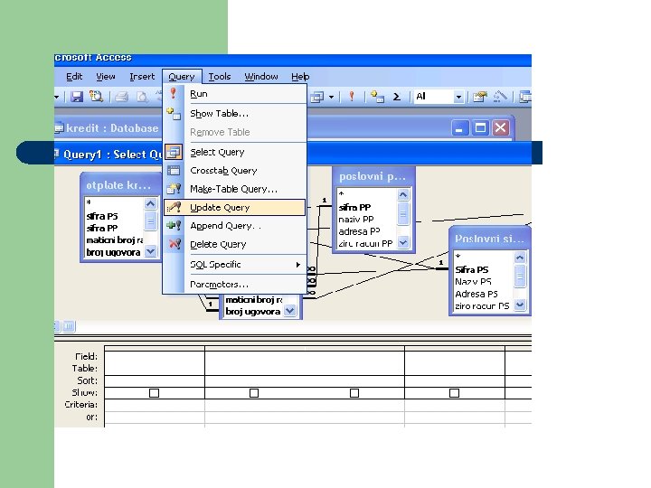Choose Update Query menu entry
The width and height of the screenshot is (651, 488).
[x=234, y=207]
